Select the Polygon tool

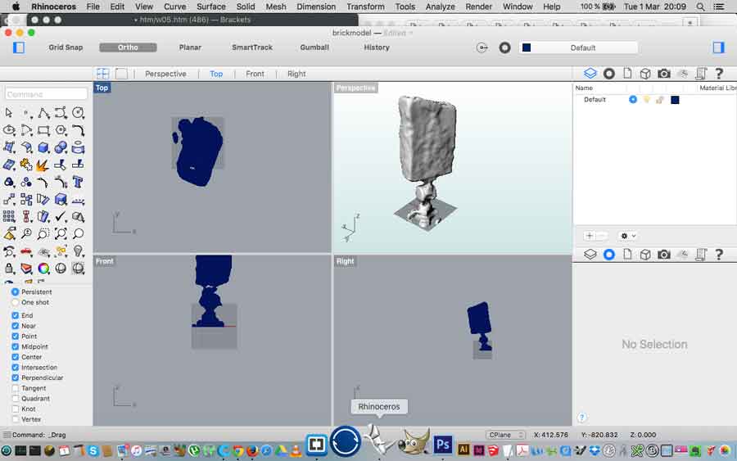[x=61, y=130]
